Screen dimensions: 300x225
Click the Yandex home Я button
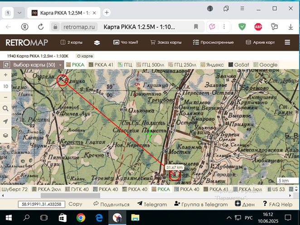coord(24,27)
